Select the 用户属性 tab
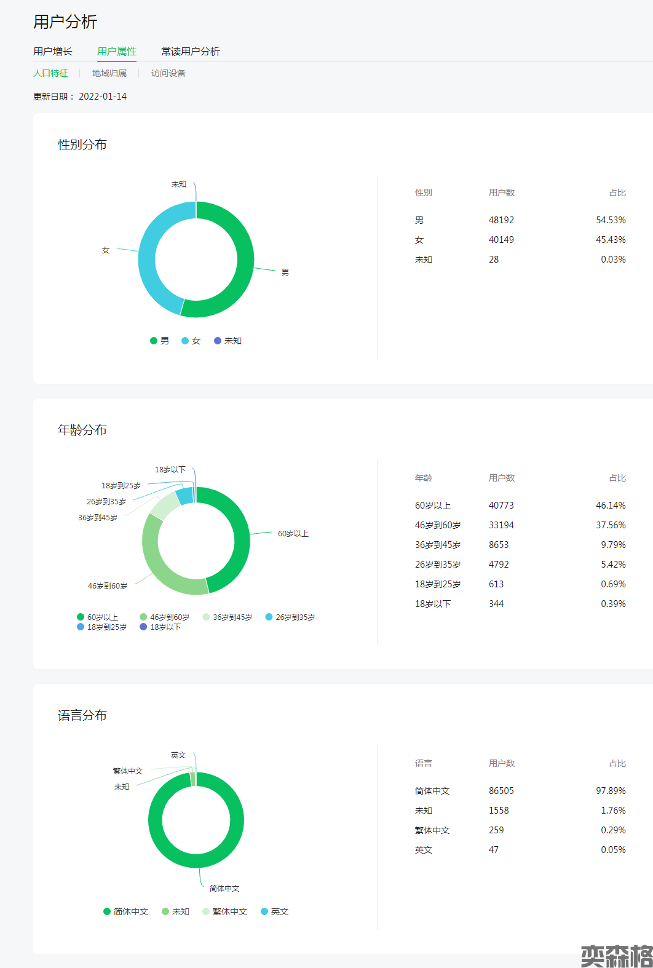The image size is (653, 968). point(117,51)
